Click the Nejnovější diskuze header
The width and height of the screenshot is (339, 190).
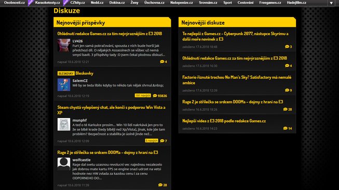(237, 22)
